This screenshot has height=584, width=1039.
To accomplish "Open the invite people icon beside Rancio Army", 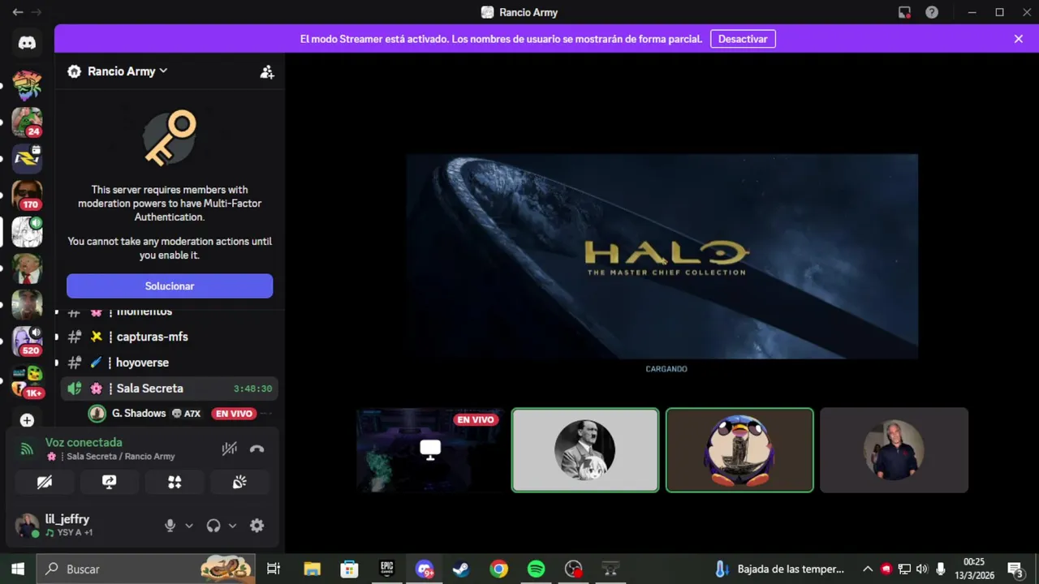I will click(266, 71).
